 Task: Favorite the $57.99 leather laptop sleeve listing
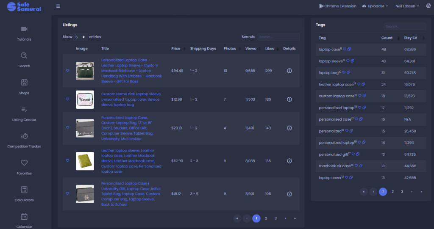coord(67,161)
